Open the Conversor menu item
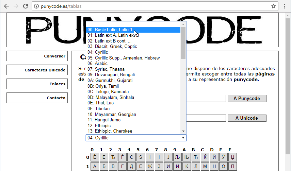 37,56
